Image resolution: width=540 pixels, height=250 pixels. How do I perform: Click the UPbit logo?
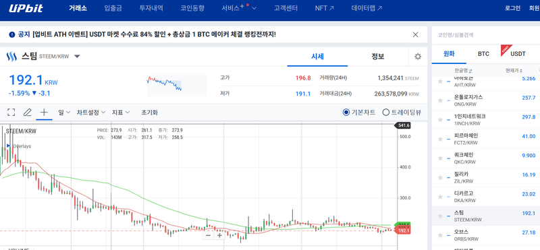[x=26, y=8]
